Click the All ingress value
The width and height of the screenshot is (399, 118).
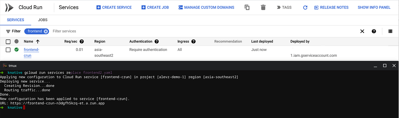(180, 50)
